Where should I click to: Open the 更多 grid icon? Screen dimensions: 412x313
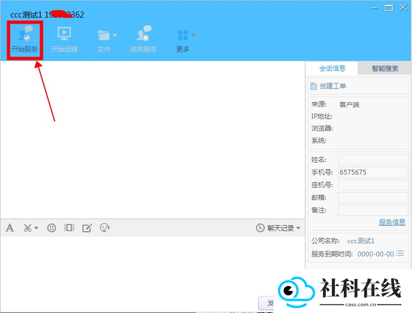click(182, 35)
